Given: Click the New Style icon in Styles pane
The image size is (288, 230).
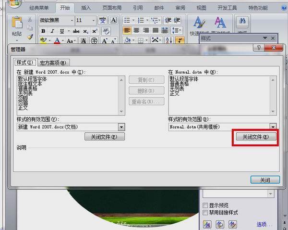Looking at the screenshot, I should pyautogui.click(x=207, y=224).
